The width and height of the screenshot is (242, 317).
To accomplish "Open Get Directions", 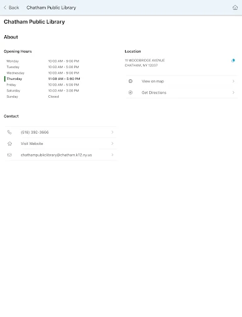I will 182,92.
